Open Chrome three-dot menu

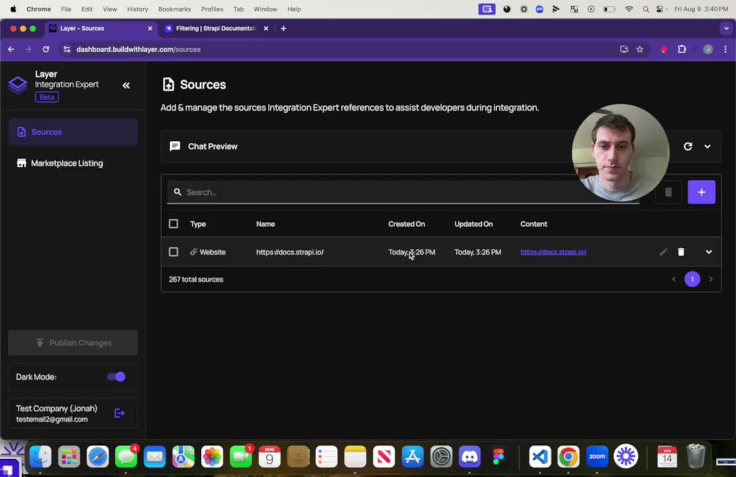pos(725,49)
